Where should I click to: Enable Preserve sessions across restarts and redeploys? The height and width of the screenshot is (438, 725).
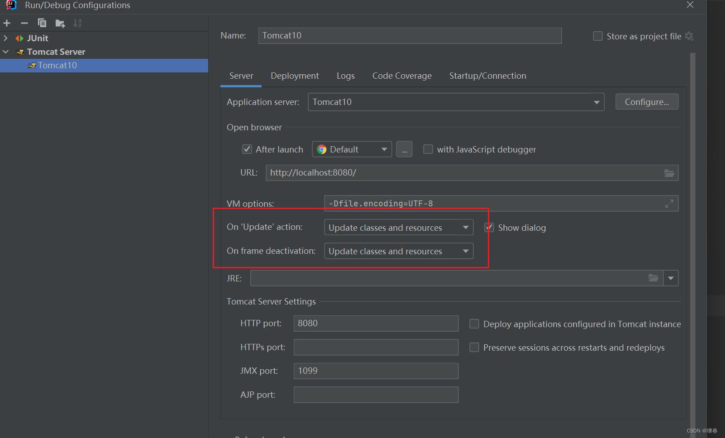(474, 348)
